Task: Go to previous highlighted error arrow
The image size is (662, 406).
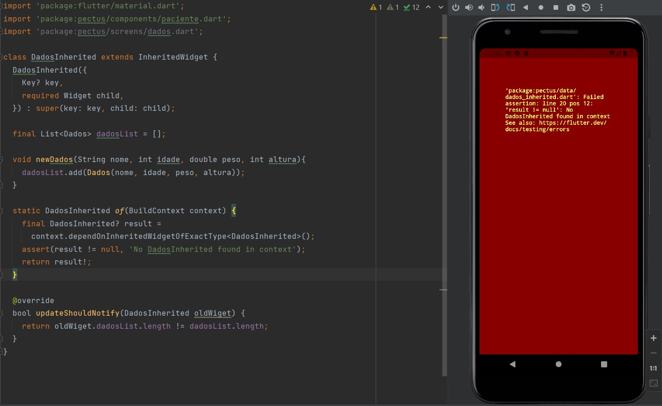Action: pos(428,7)
